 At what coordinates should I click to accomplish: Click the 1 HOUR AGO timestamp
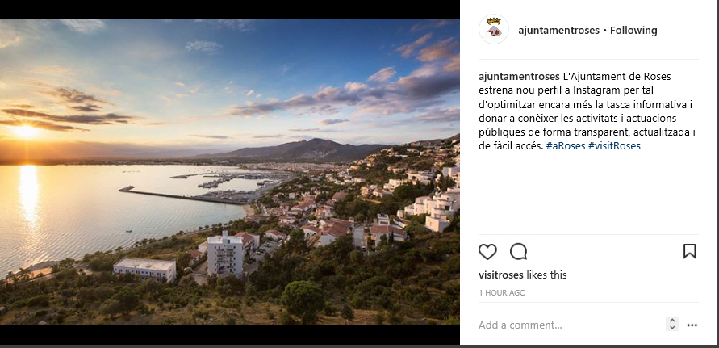[502, 292]
